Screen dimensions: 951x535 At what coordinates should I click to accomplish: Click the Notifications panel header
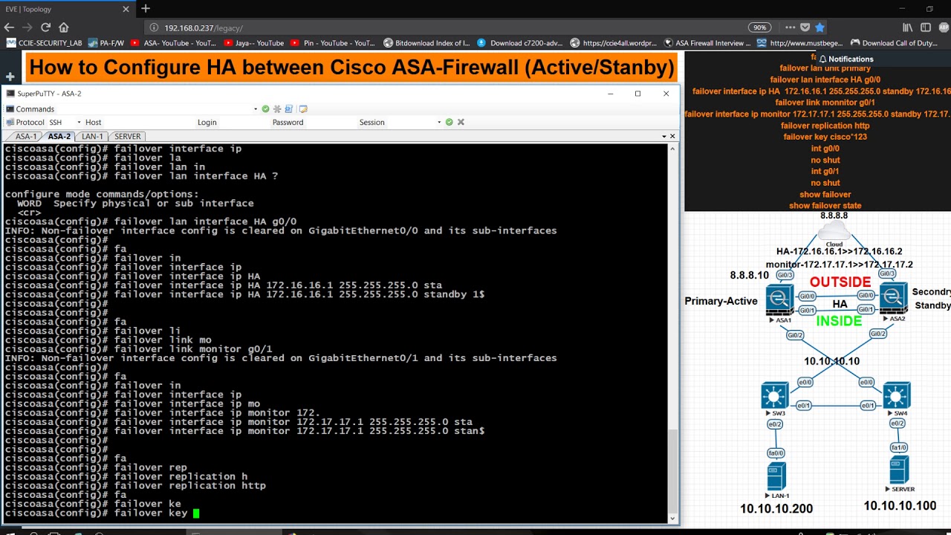tap(845, 59)
